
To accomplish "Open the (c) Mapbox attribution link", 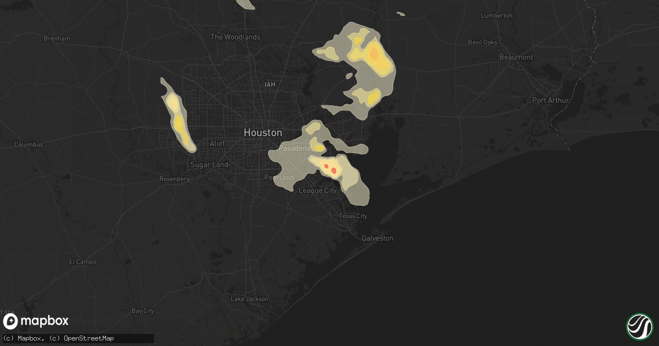I will point(23,338).
